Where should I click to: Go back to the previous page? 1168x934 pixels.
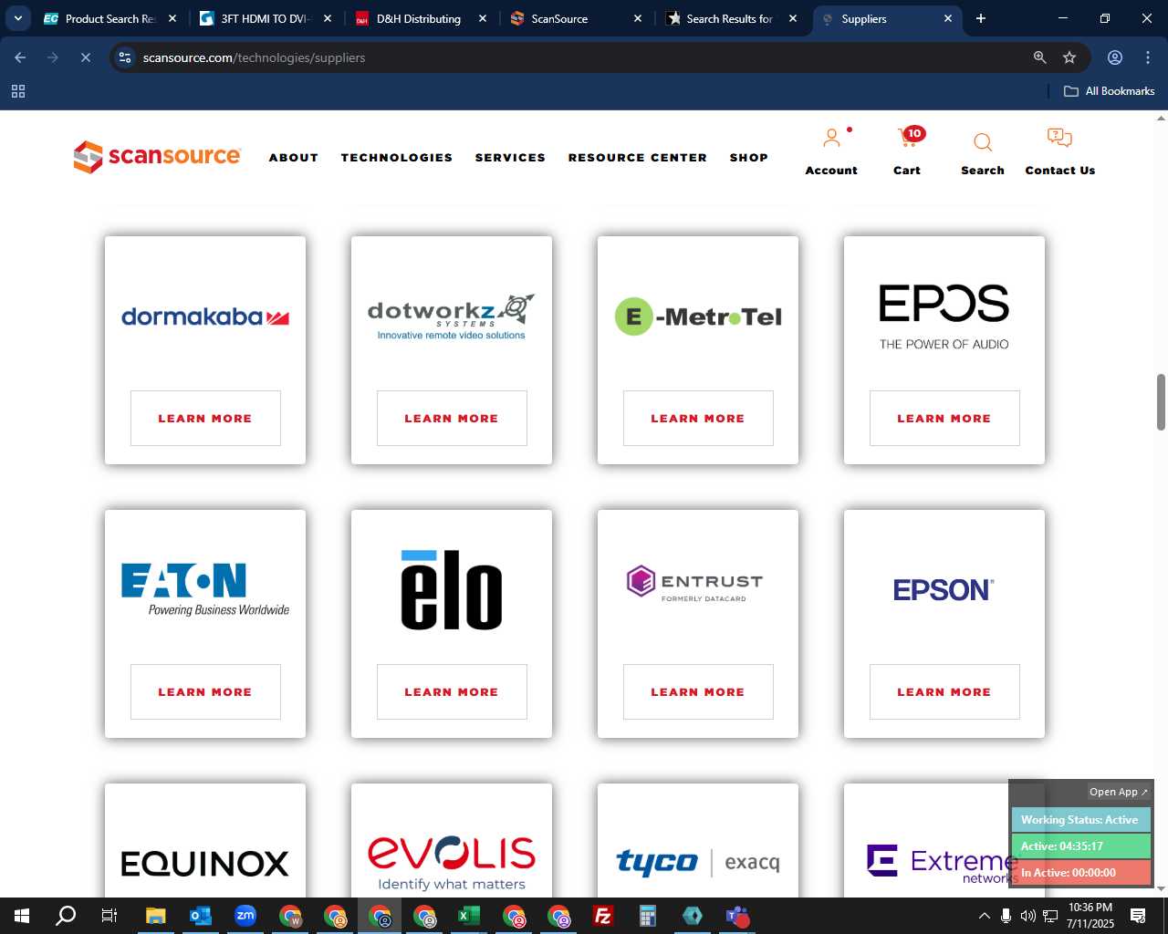pyautogui.click(x=20, y=57)
